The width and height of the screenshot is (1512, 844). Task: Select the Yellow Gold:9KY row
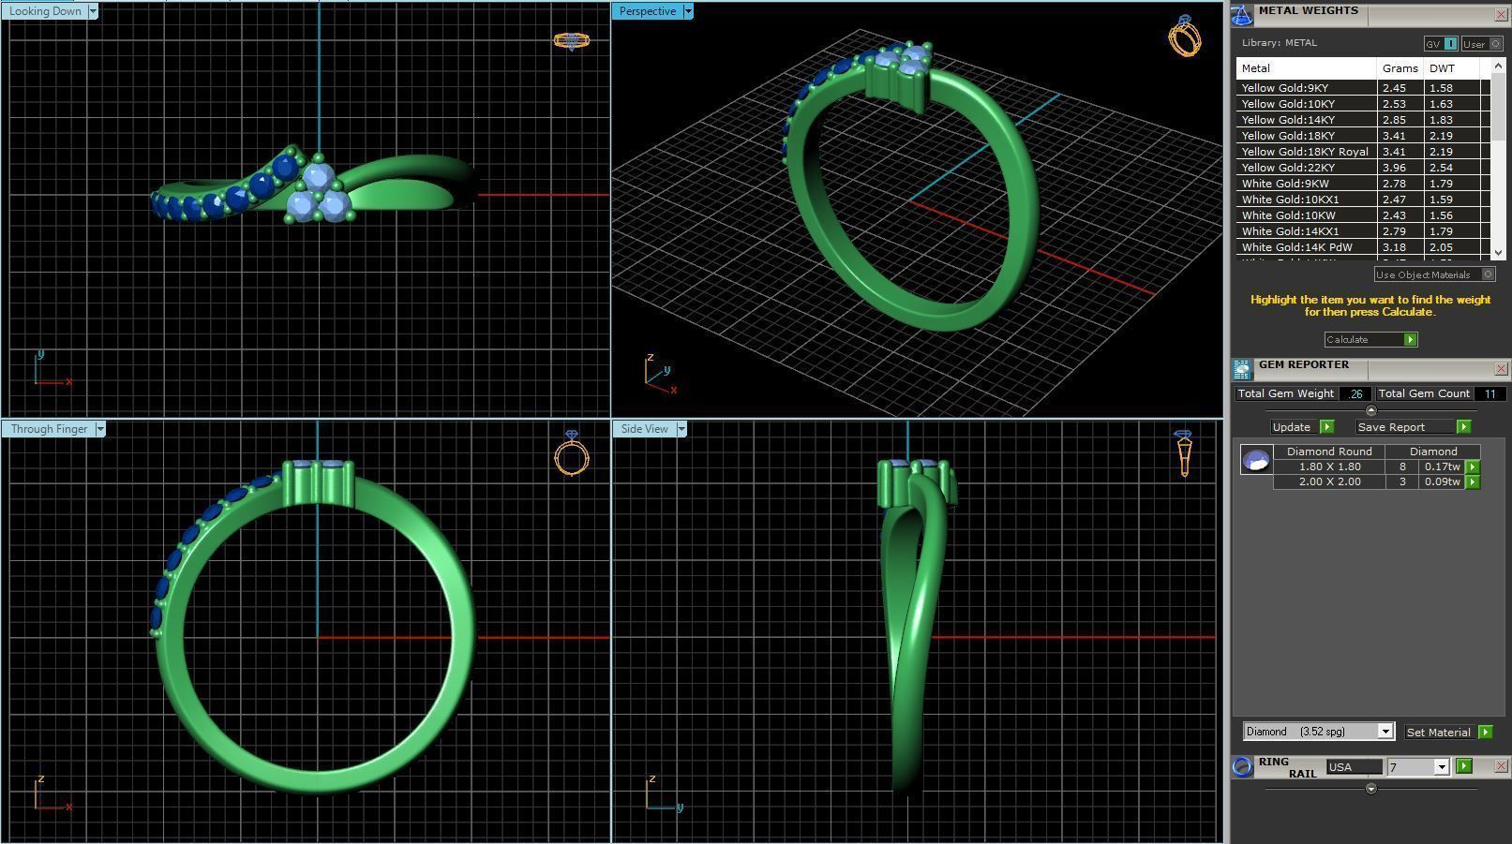point(1363,88)
